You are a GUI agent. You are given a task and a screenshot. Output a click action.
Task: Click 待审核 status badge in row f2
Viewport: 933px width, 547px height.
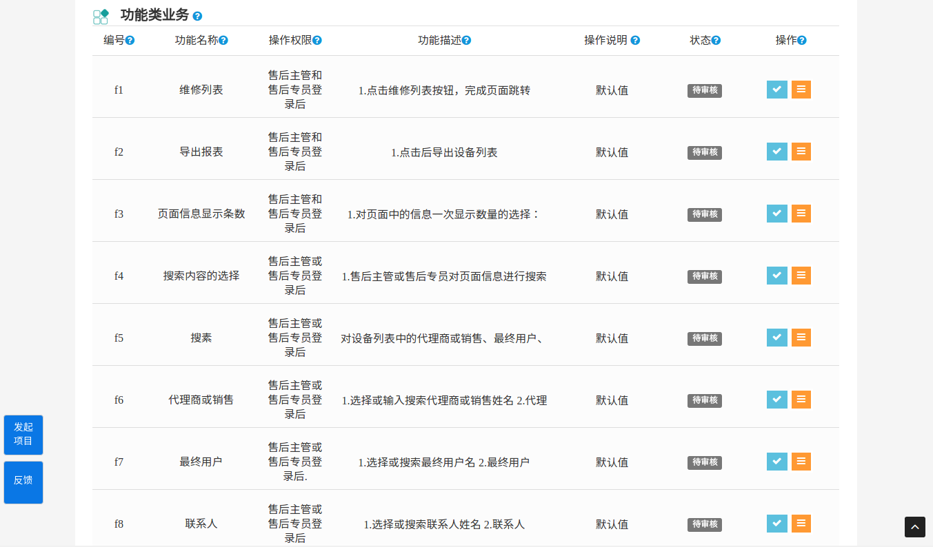click(x=705, y=152)
